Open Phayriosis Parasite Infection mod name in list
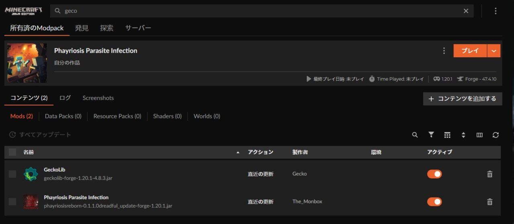Viewport: 514px width, 224px height. (x=76, y=197)
